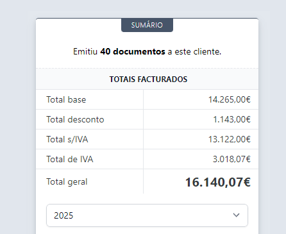Click the '40 documentos' text
This screenshot has width=286, height=234.
tap(133, 51)
